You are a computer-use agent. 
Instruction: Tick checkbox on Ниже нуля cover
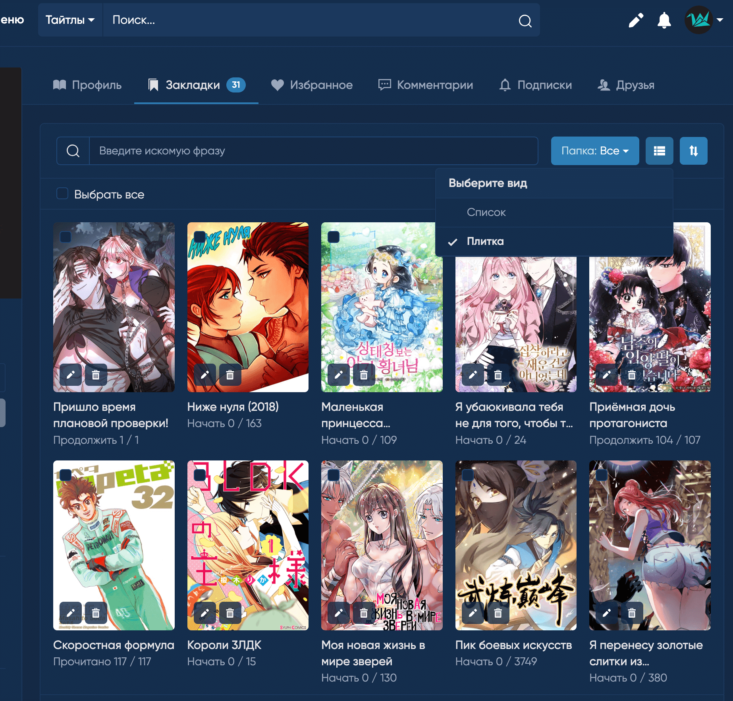199,237
